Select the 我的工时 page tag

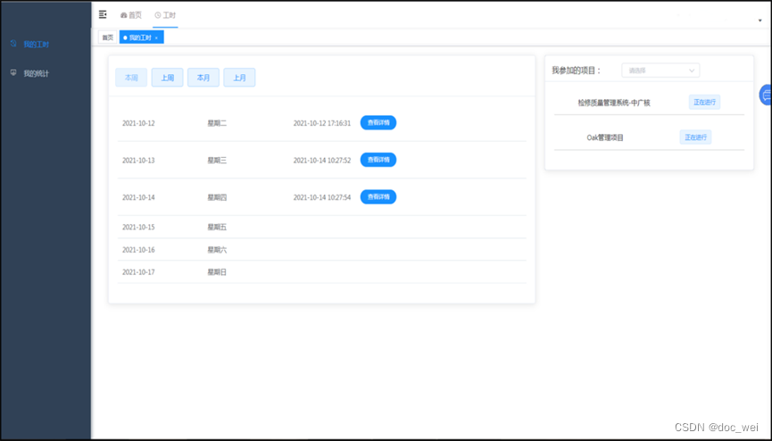point(140,37)
